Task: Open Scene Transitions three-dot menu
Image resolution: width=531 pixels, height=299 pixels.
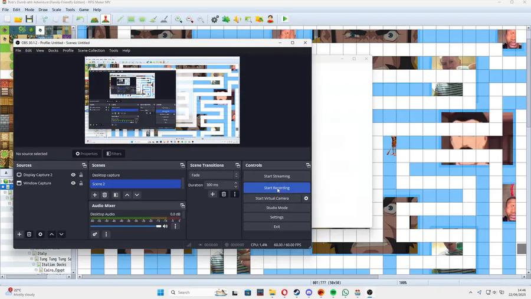Action: pos(235,194)
